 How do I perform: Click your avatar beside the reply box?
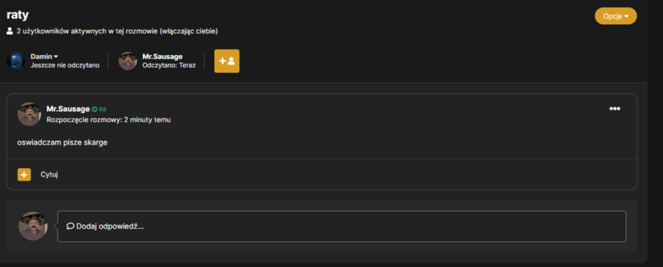pos(33,227)
